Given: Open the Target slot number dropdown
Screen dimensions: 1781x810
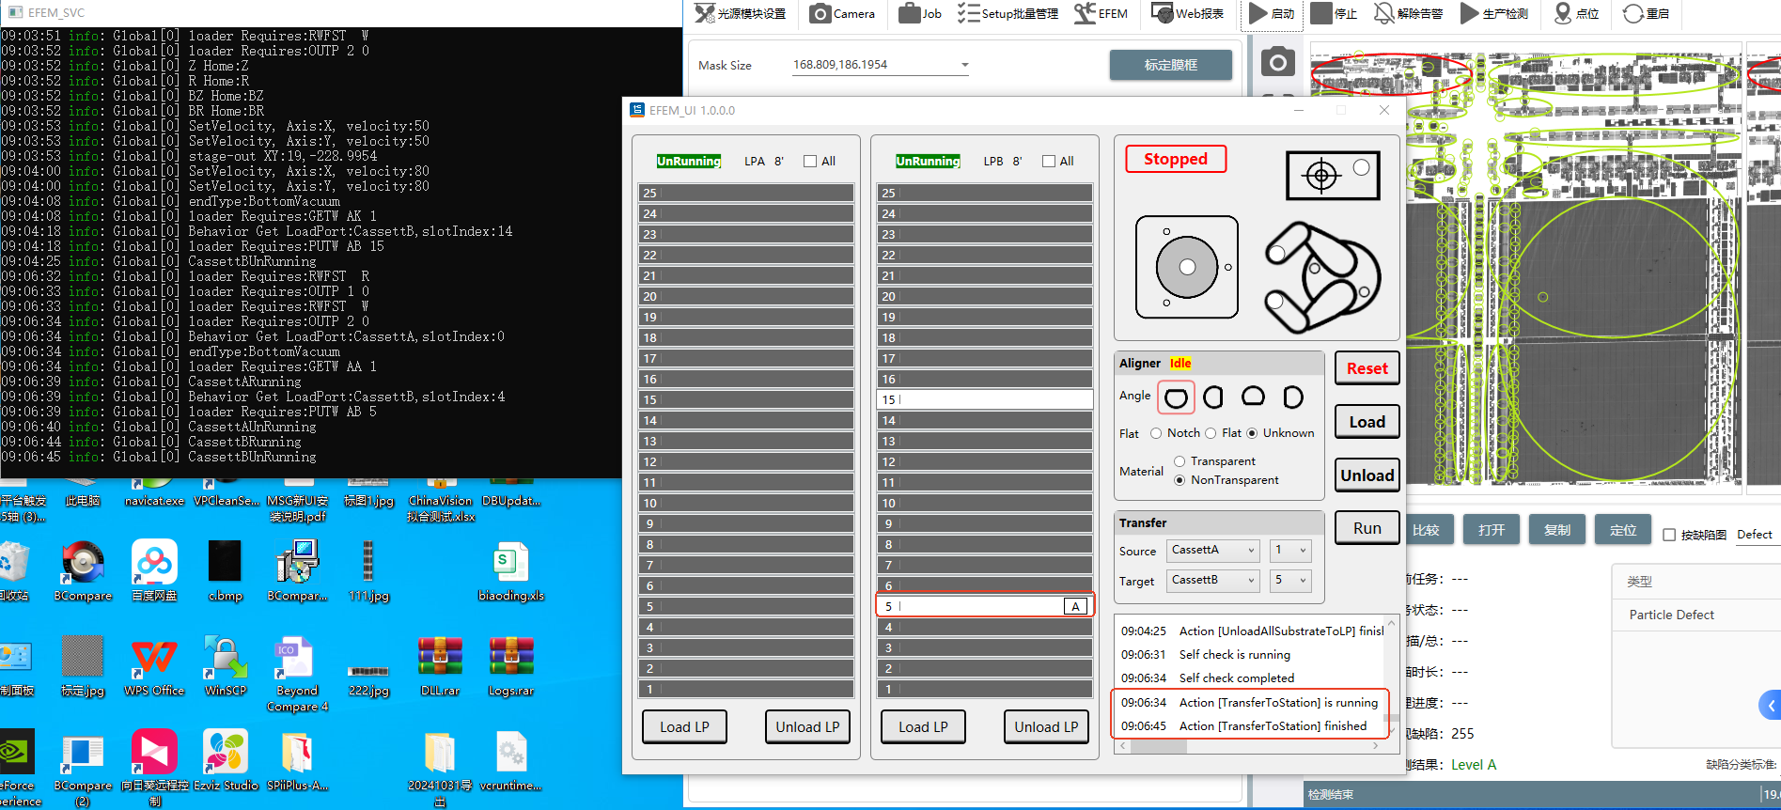Looking at the screenshot, I should point(1303,581).
